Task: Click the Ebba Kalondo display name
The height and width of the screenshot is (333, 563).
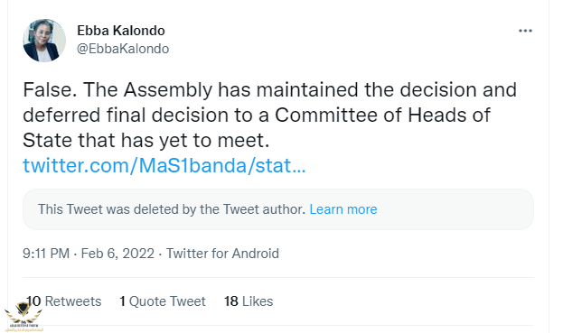Action: pyautogui.click(x=121, y=31)
